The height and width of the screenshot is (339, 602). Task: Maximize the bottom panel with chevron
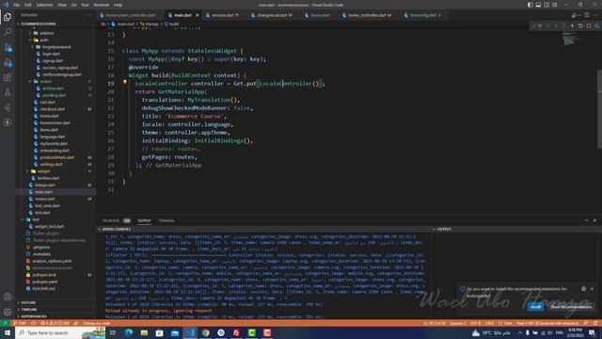[586, 220]
